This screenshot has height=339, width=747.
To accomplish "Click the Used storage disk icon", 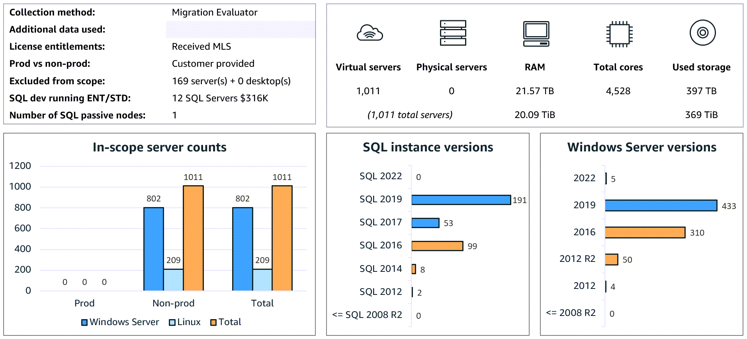I will (x=702, y=33).
